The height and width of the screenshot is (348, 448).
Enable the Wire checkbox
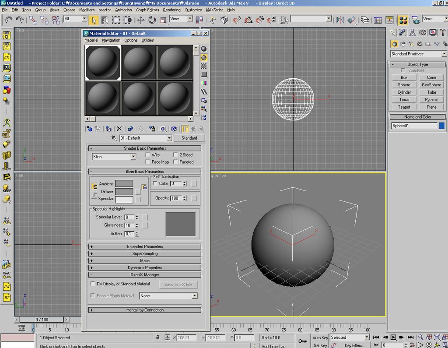[148, 155]
